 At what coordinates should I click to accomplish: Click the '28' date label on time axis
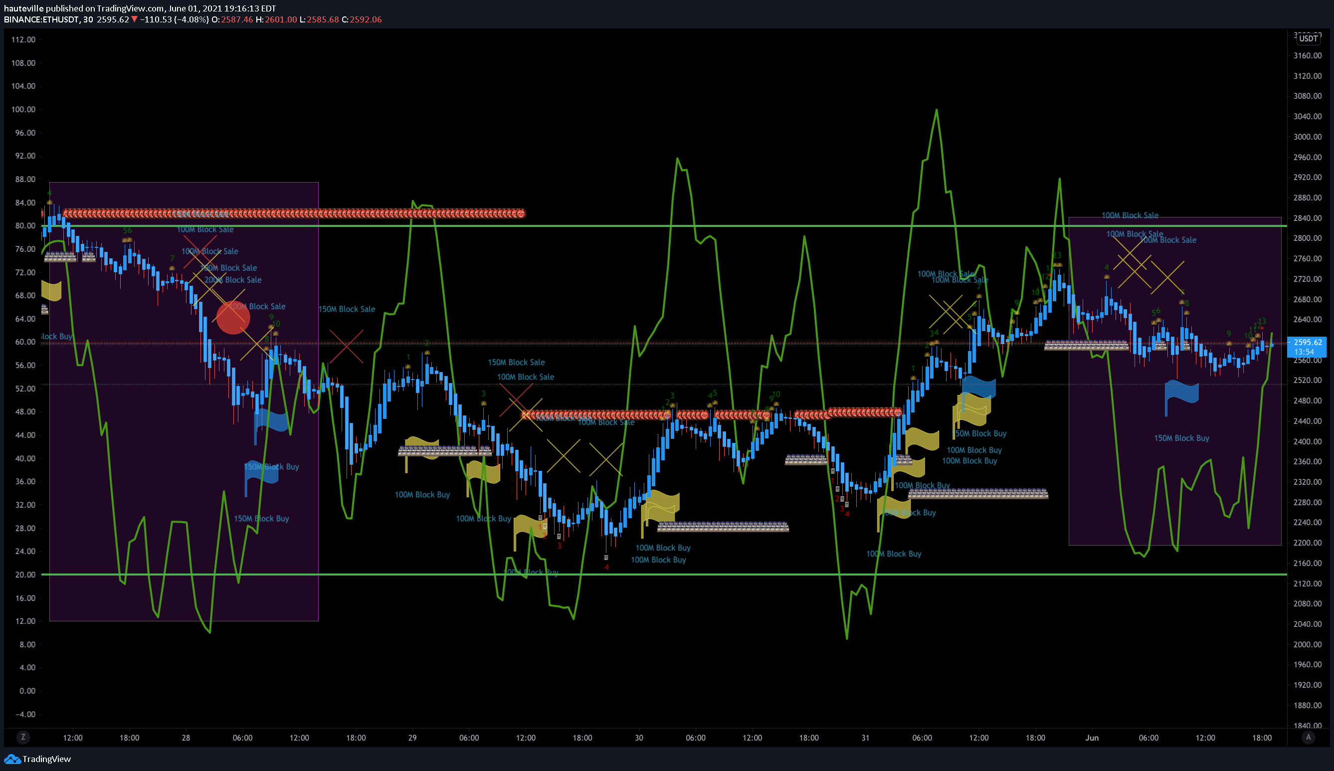186,738
